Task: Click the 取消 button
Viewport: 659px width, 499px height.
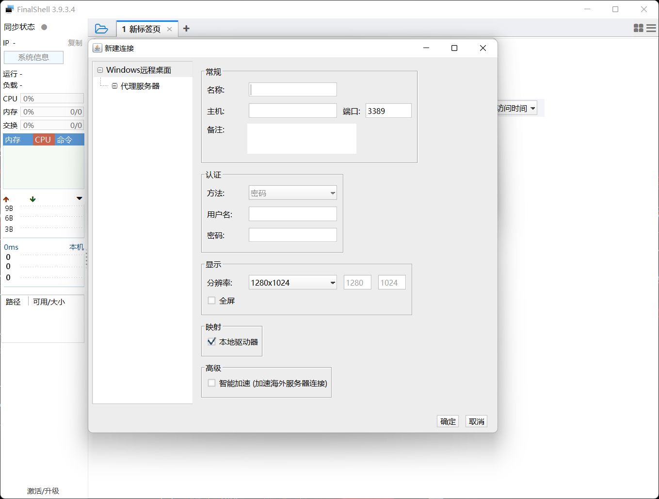Action: click(476, 421)
